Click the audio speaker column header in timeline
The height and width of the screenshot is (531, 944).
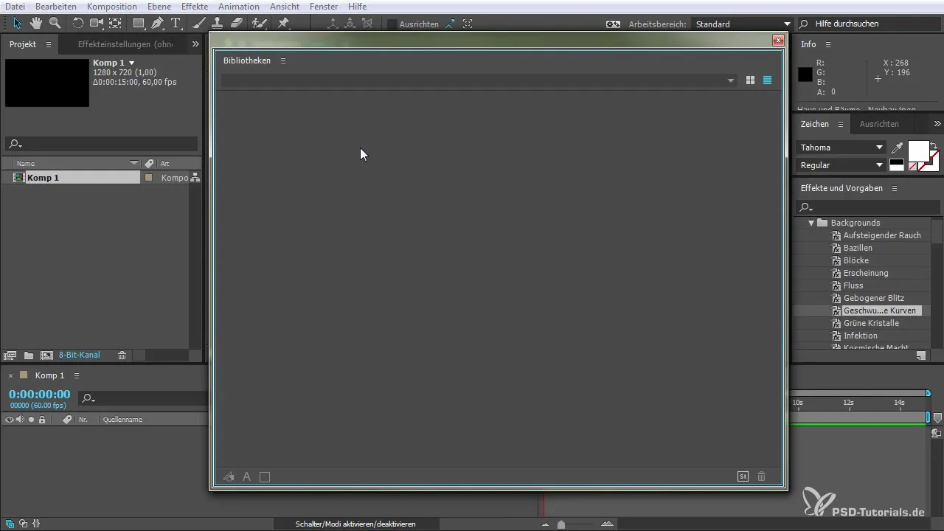[x=21, y=420]
